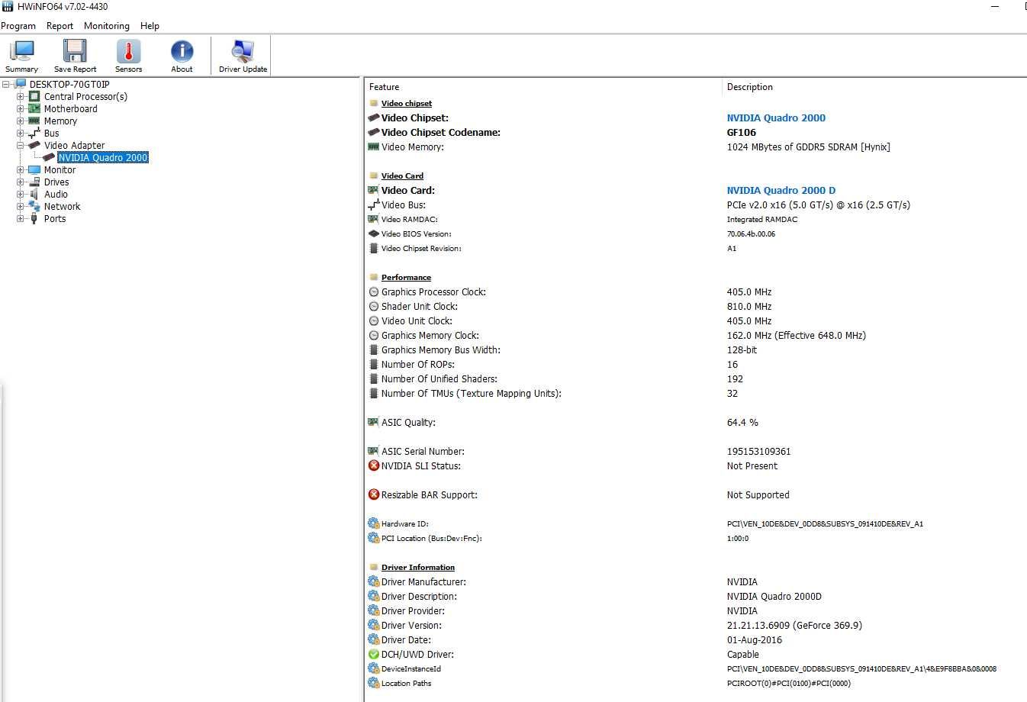Collapse the Video Adapter node
The image size is (1027, 702).
point(21,146)
